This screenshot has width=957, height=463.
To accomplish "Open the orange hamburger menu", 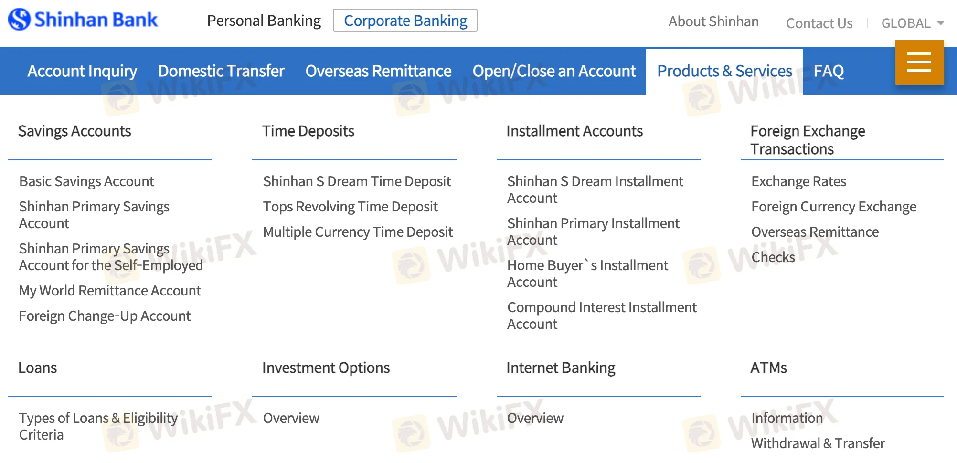I will tap(919, 63).
